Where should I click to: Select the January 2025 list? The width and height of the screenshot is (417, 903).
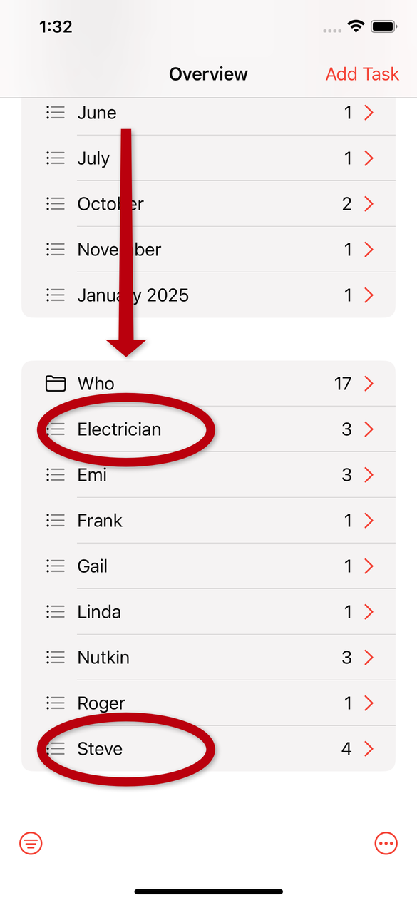click(208, 295)
